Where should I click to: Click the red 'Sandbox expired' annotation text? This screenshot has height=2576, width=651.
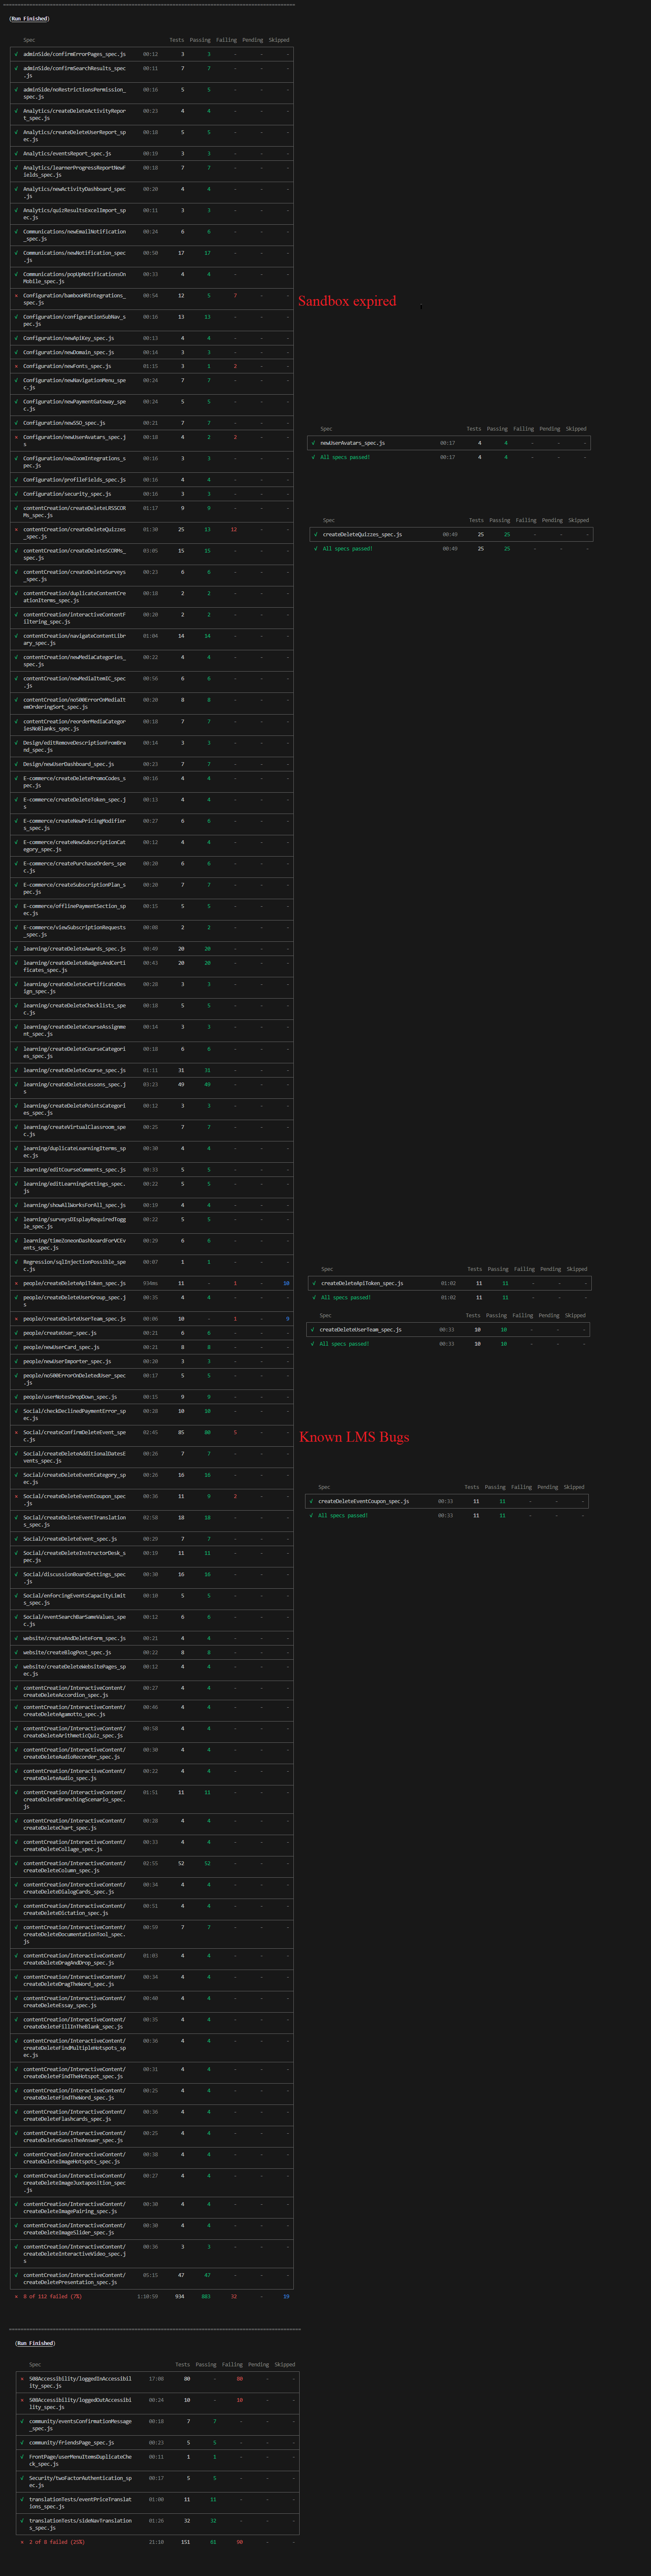pyautogui.click(x=348, y=301)
